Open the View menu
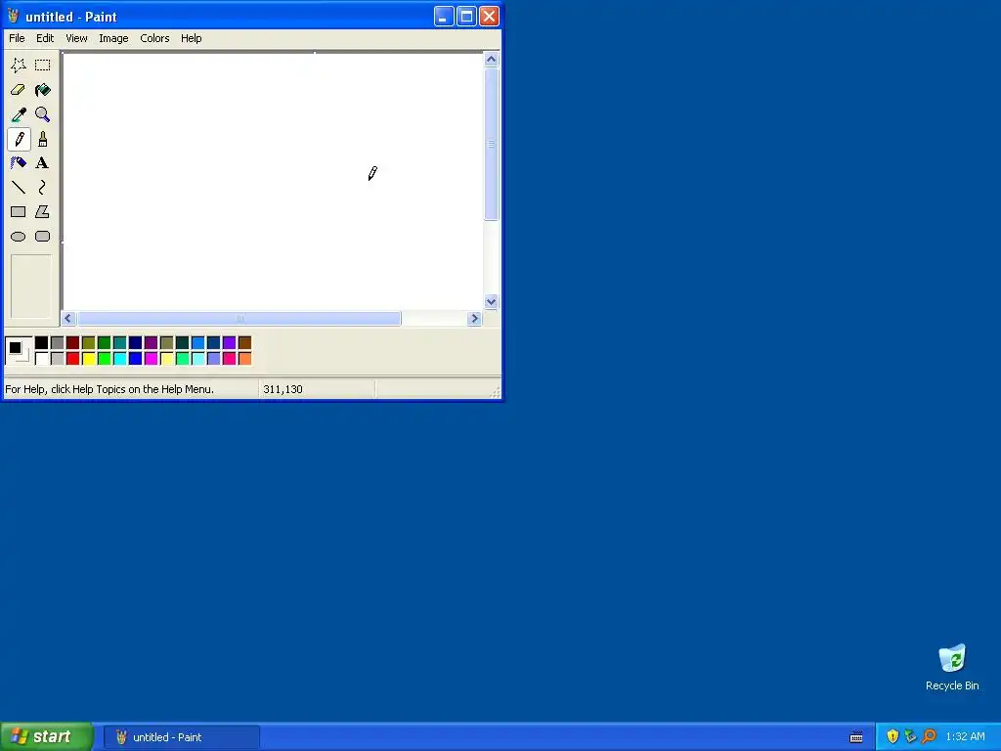Image resolution: width=1001 pixels, height=751 pixels. (76, 38)
